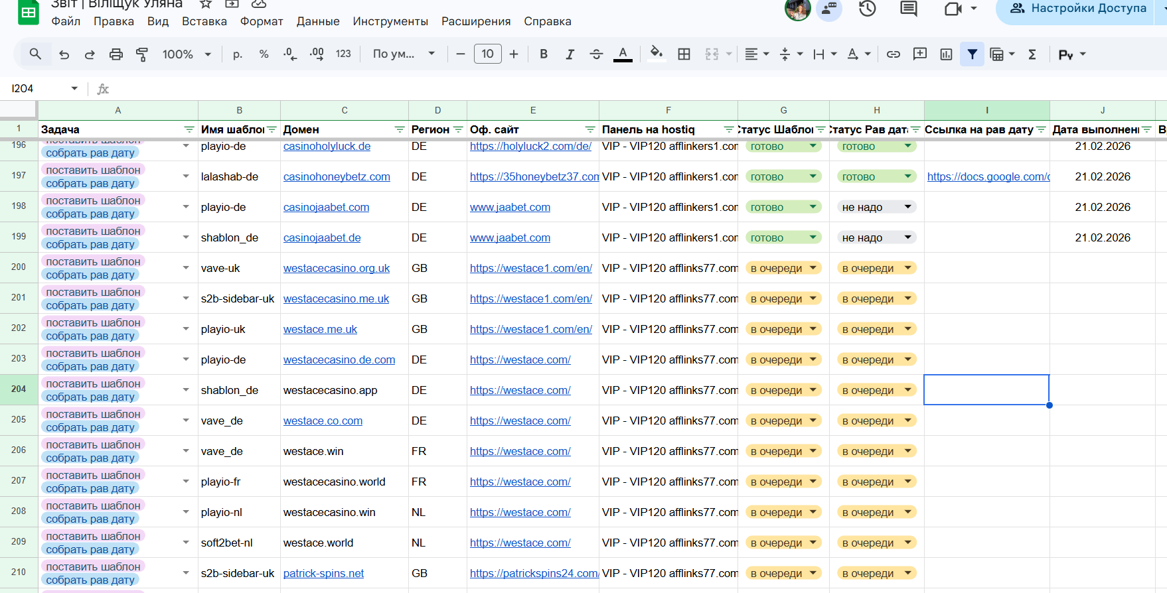Toggle italic text formatting
The width and height of the screenshot is (1167, 593).
[570, 54]
